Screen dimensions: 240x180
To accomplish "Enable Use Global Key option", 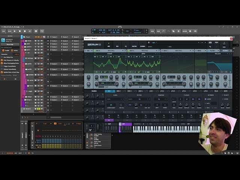I will point(2,57).
